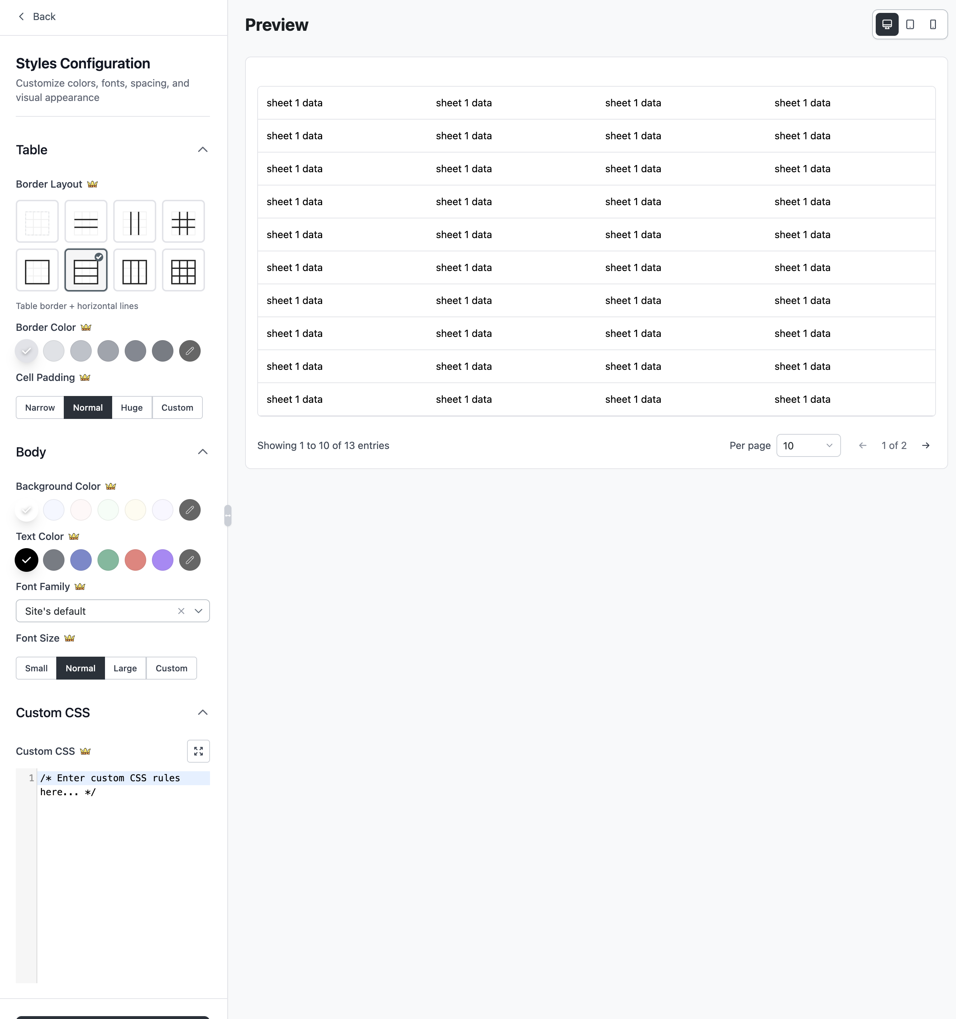The image size is (956, 1019).
Task: Click the crown icon beside Background Color
Action: click(x=111, y=486)
